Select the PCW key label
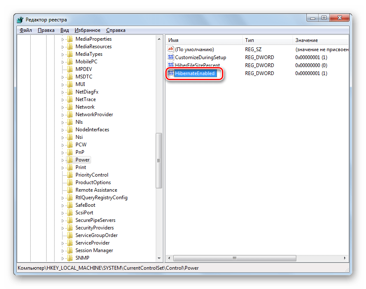This screenshot has height=289, width=366. coord(81,145)
